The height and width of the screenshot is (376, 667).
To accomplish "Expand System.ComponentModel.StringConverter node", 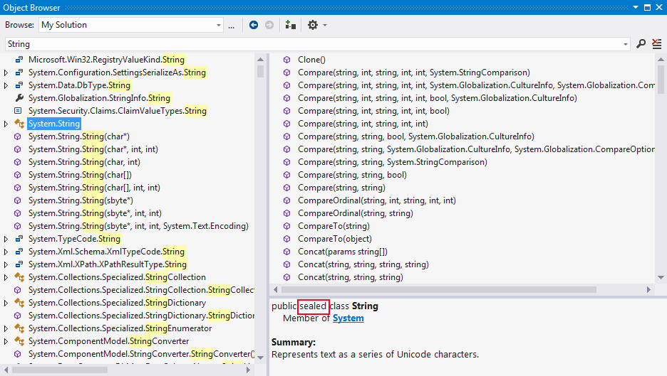I will pyautogui.click(x=6, y=341).
